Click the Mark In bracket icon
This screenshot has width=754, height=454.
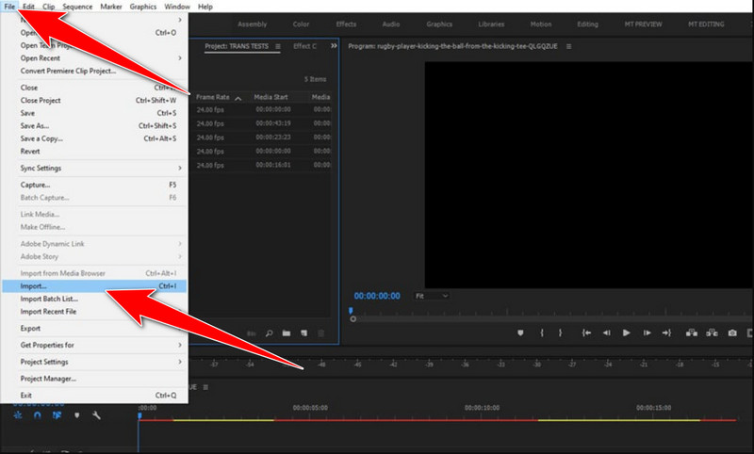(x=541, y=332)
